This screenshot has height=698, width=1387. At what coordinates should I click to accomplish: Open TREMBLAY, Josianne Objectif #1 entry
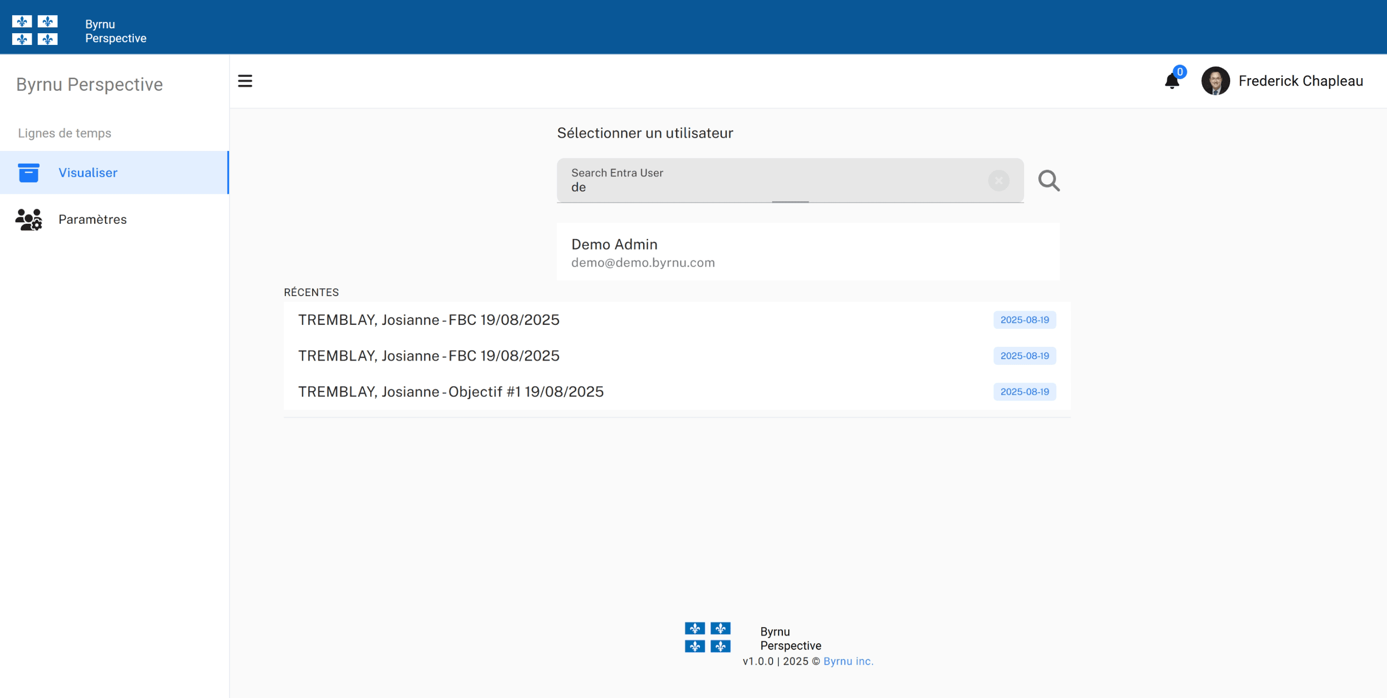pos(451,392)
